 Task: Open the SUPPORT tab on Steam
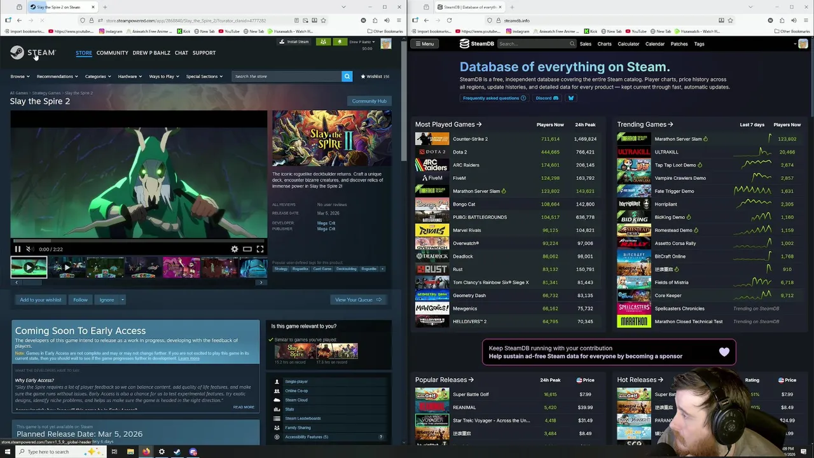(x=204, y=53)
